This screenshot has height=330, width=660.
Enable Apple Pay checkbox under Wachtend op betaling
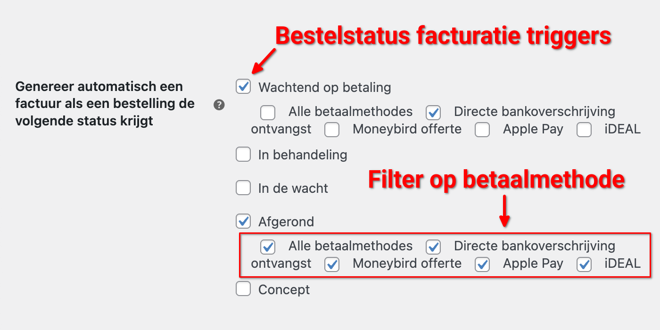pos(482,130)
